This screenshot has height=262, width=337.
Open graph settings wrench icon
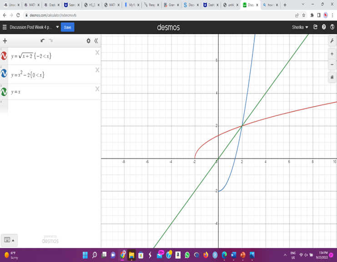(332, 41)
